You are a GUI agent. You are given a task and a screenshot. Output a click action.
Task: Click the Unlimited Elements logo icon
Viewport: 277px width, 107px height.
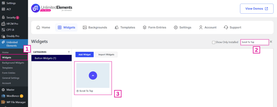point(36,8)
